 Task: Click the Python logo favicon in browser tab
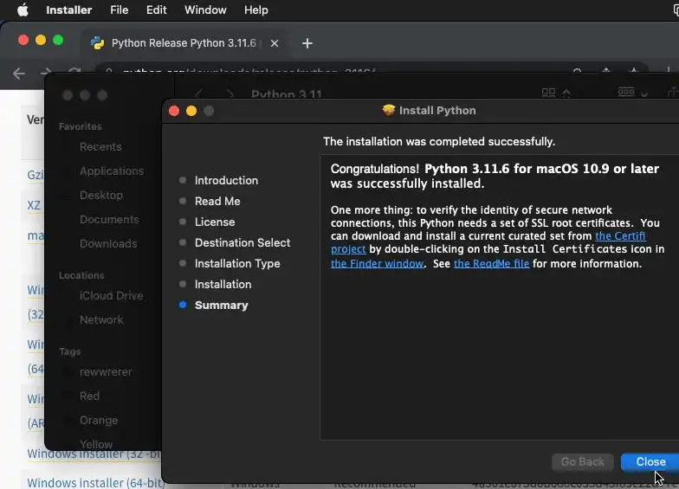tap(97, 43)
